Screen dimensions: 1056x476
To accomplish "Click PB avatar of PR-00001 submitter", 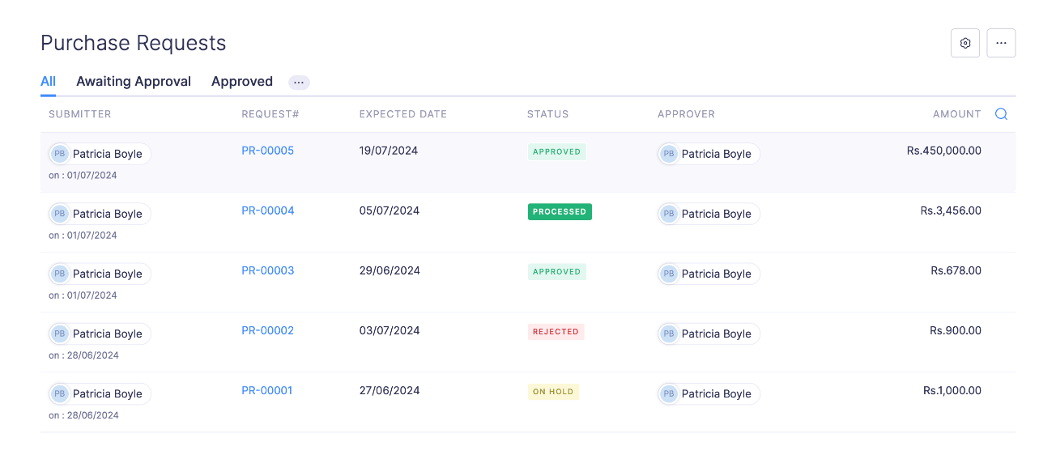I will click(59, 393).
